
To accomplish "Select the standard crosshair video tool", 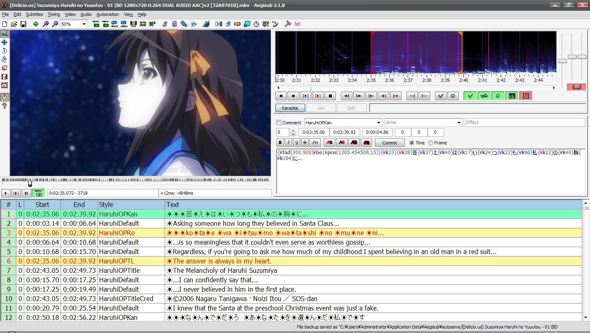I will pos(5,34).
